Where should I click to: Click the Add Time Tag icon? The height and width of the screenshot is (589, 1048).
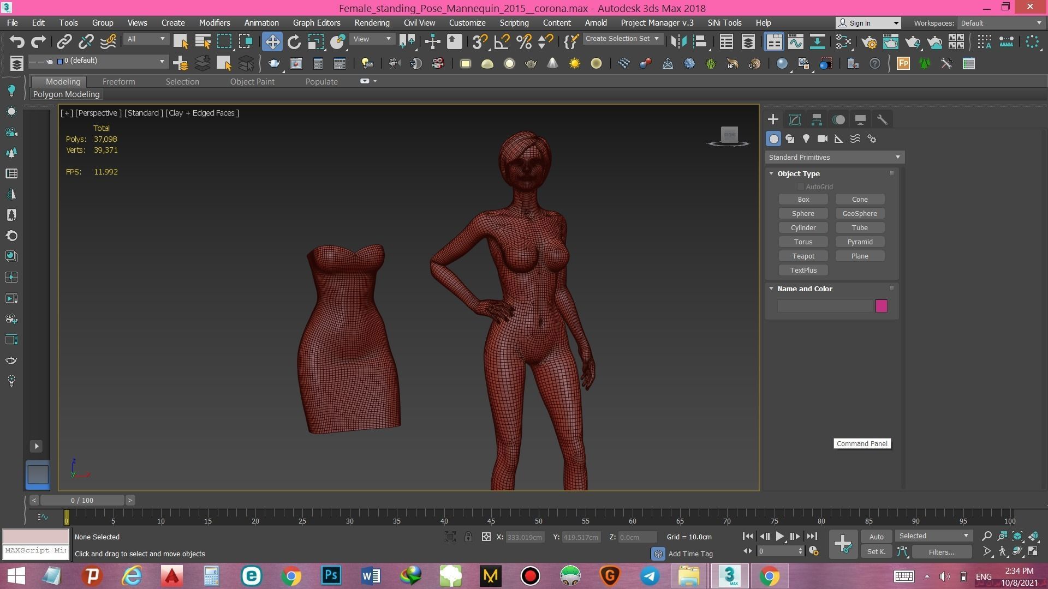coord(658,554)
